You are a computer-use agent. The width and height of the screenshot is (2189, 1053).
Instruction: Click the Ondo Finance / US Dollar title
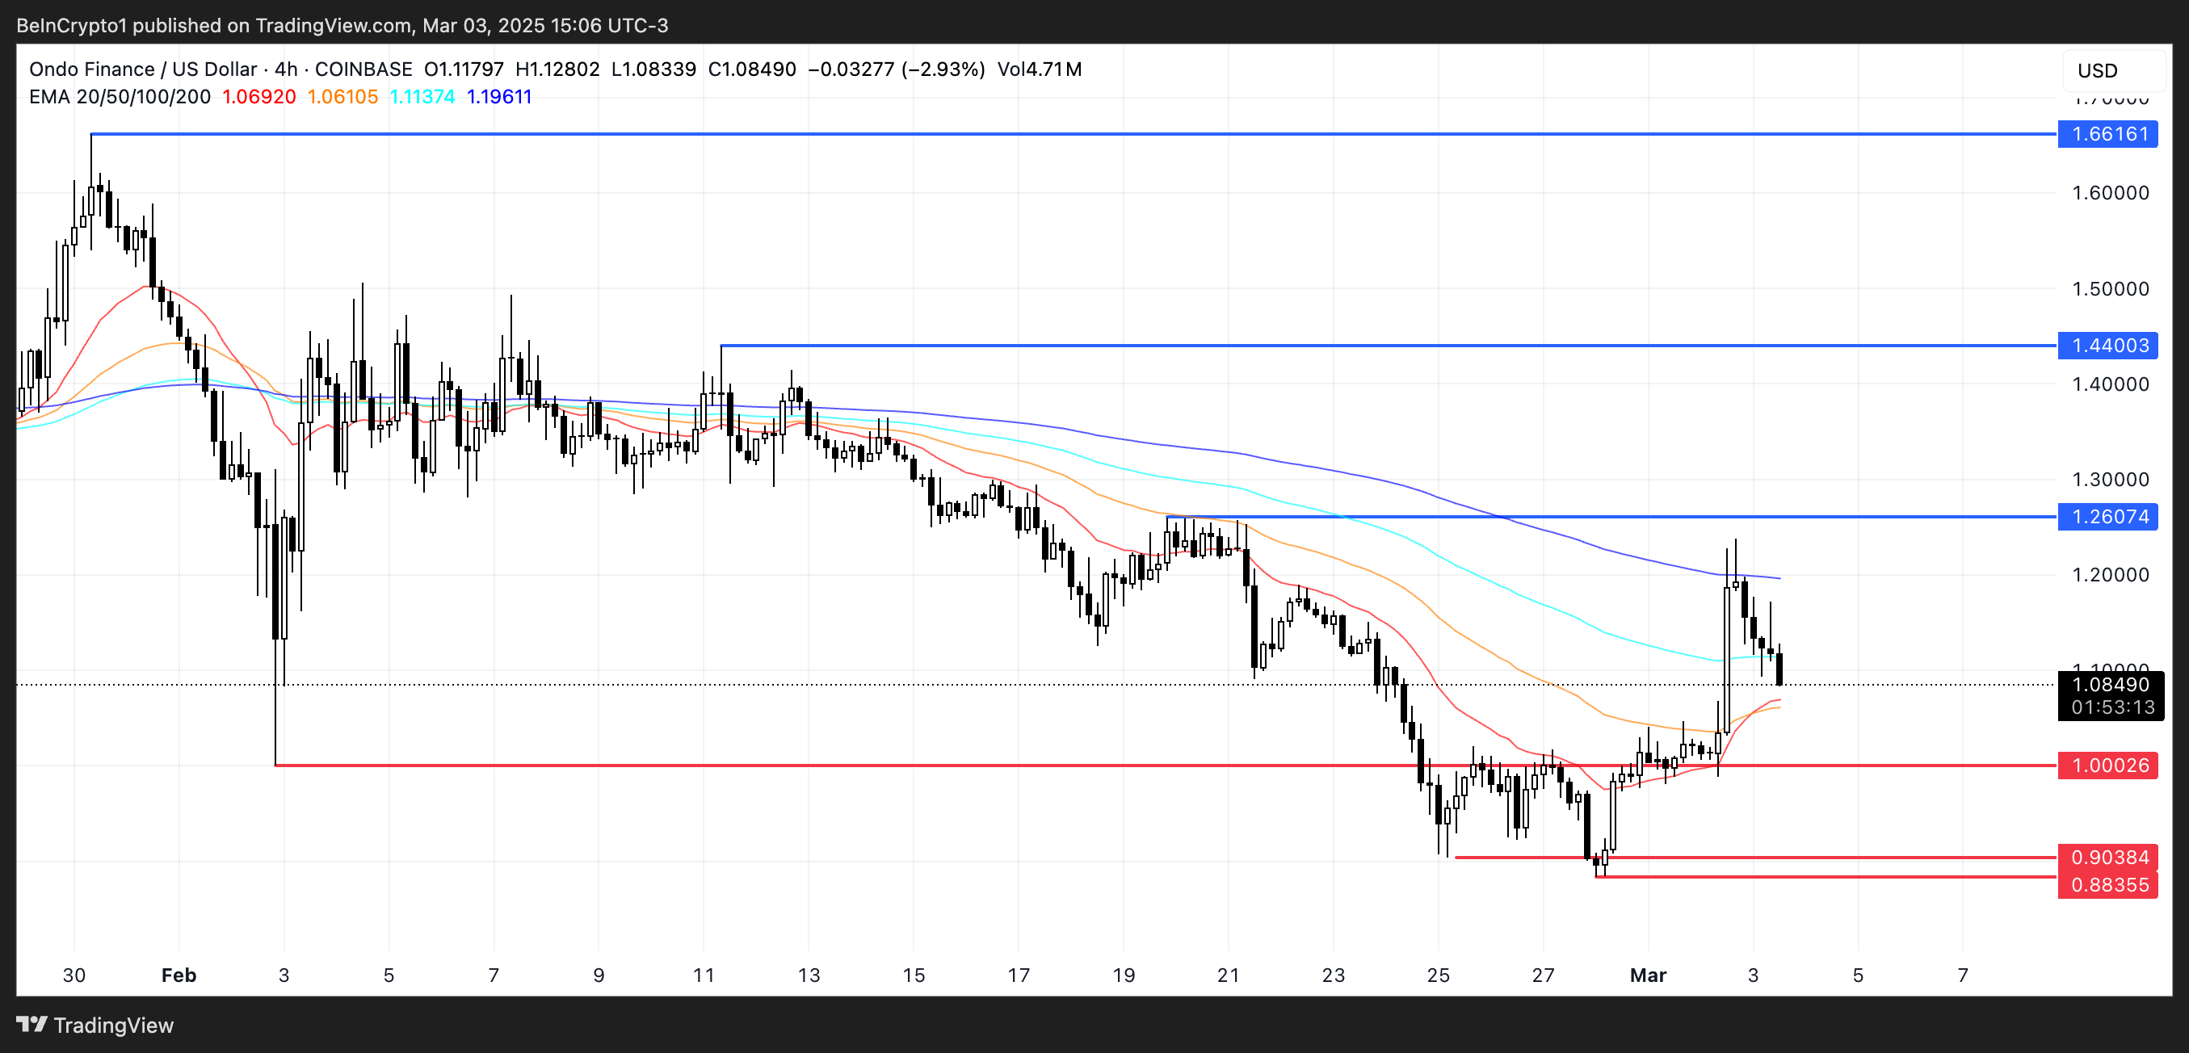[142, 69]
